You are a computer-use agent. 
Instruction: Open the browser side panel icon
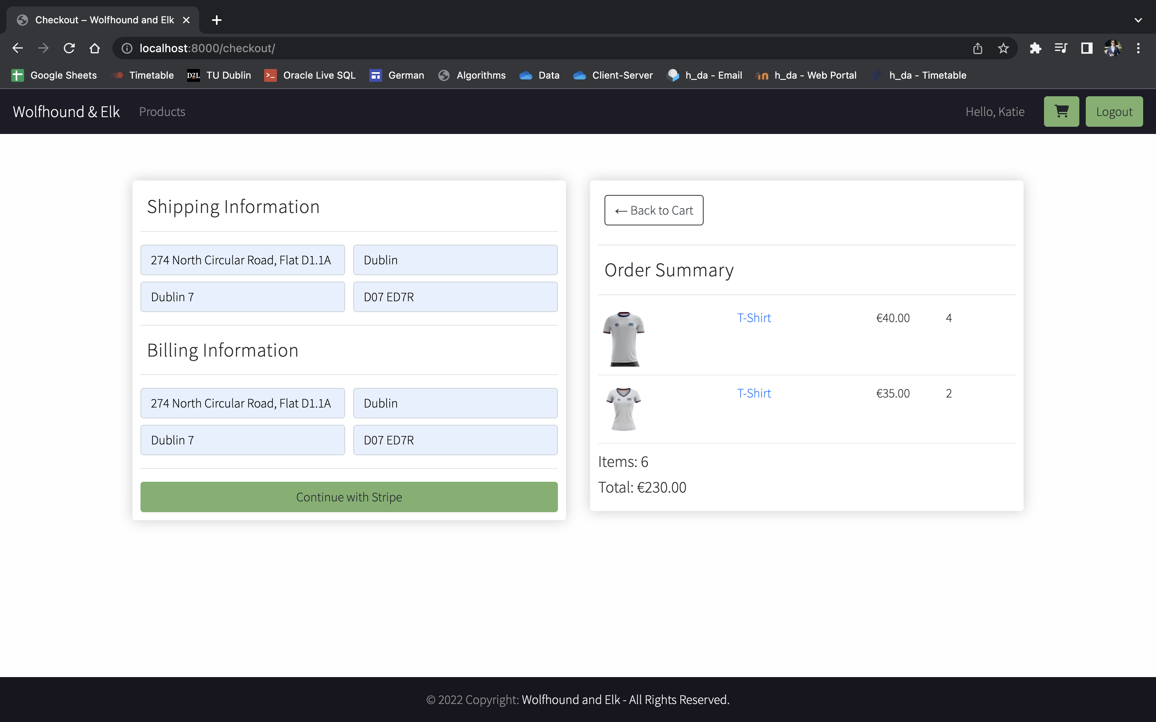pos(1085,48)
